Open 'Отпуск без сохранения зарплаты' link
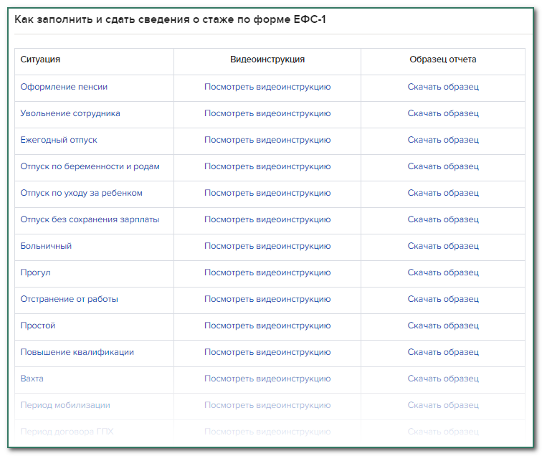This screenshot has height=456, width=542. tap(90, 219)
